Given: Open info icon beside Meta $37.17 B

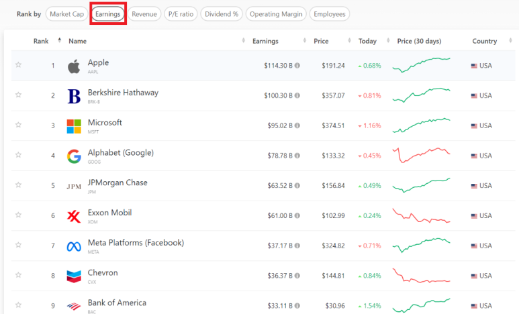Looking at the screenshot, I should [x=297, y=246].
